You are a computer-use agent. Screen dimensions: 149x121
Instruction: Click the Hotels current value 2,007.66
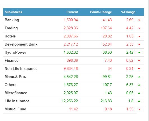(71, 36)
